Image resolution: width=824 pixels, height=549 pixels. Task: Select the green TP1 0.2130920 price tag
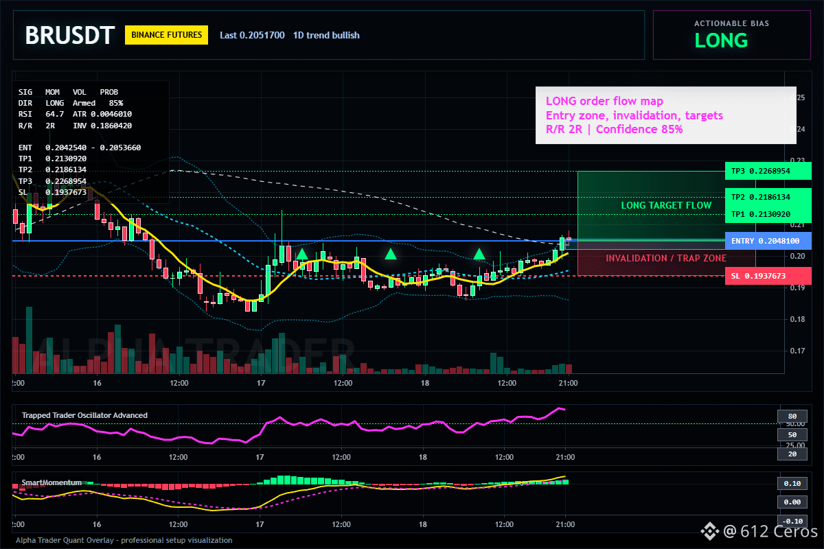click(x=768, y=214)
